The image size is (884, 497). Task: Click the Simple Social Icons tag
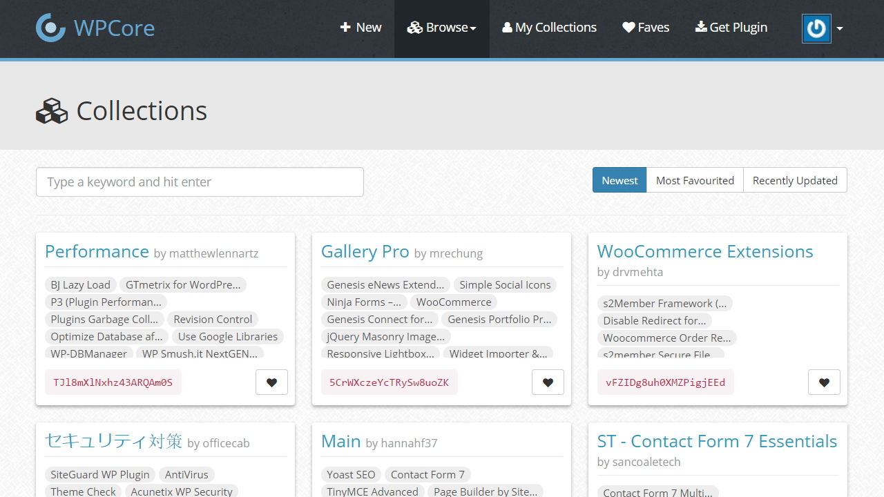pos(505,284)
